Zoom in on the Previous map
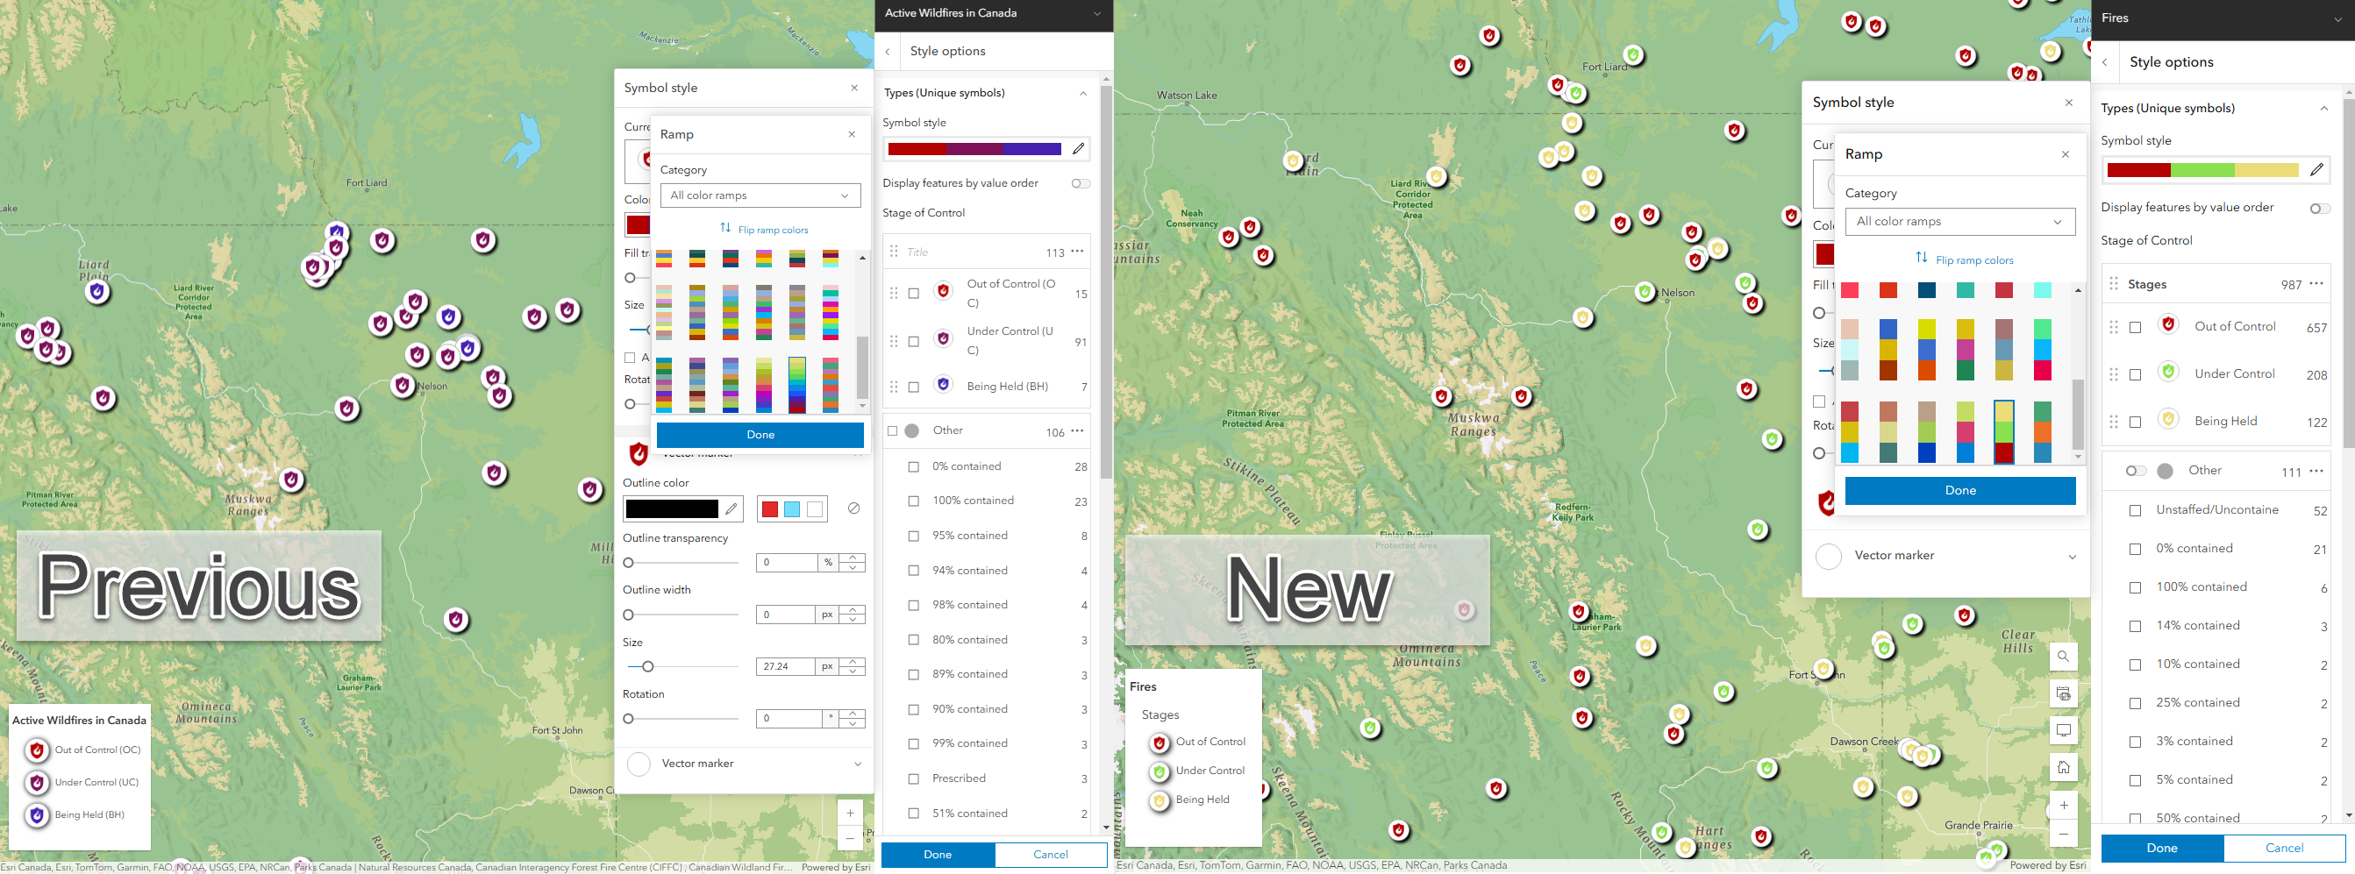The height and width of the screenshot is (874, 2355). click(850, 813)
